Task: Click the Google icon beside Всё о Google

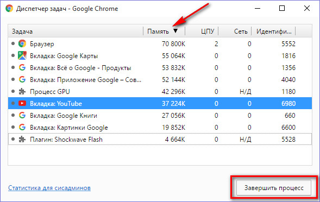Action: [22, 67]
